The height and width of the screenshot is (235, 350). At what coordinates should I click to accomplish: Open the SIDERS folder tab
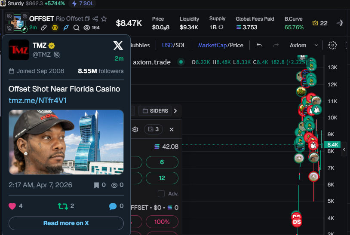tap(155, 111)
